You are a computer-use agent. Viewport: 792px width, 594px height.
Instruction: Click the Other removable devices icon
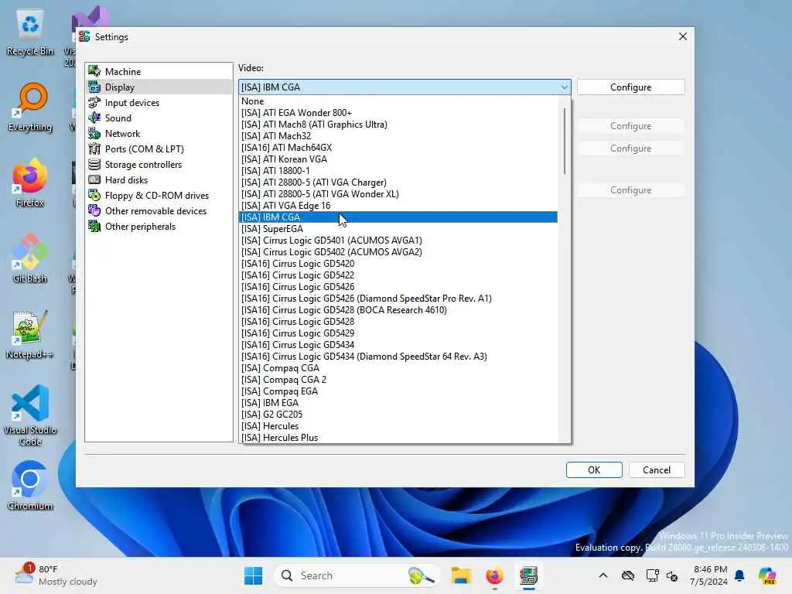(94, 210)
